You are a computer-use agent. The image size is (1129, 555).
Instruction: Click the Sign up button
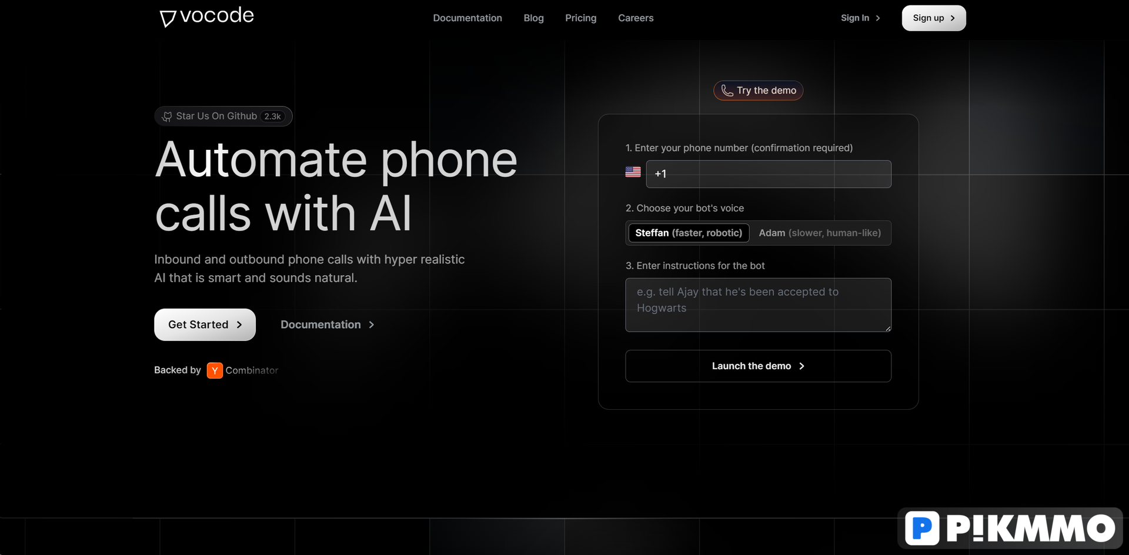tap(934, 18)
